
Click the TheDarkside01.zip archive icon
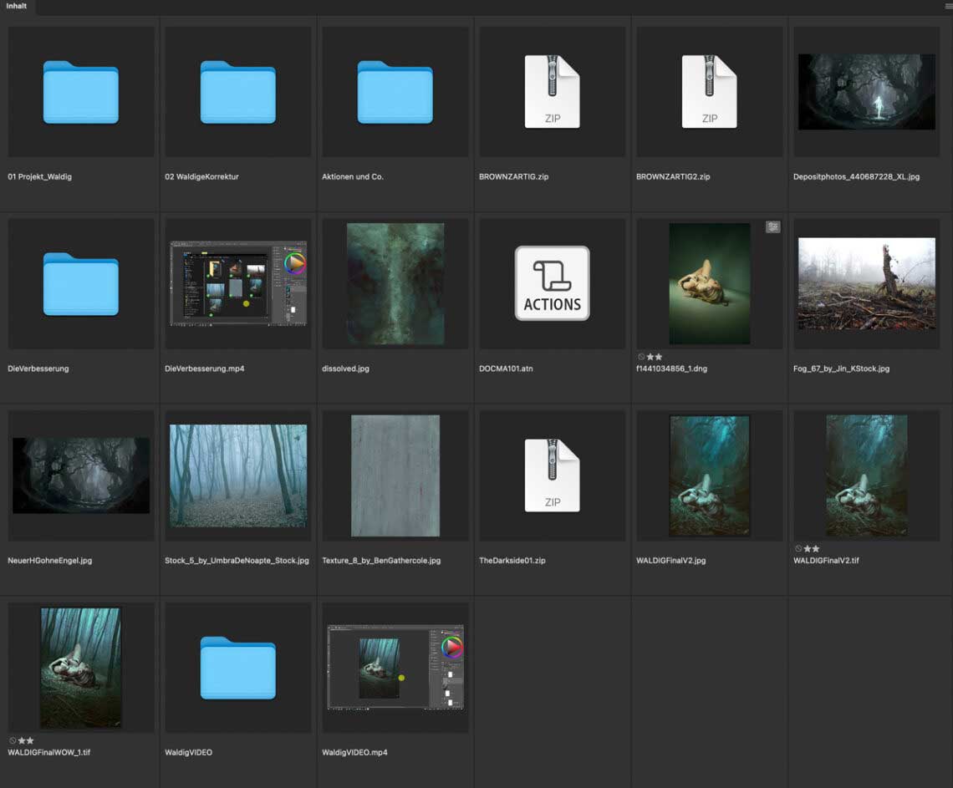(x=552, y=475)
